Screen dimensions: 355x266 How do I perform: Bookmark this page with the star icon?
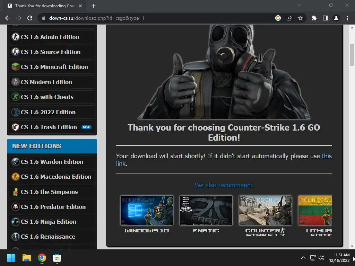click(x=300, y=18)
